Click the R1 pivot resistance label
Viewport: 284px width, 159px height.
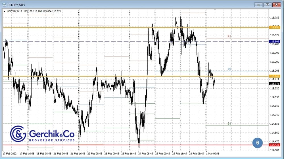click(x=229, y=36)
